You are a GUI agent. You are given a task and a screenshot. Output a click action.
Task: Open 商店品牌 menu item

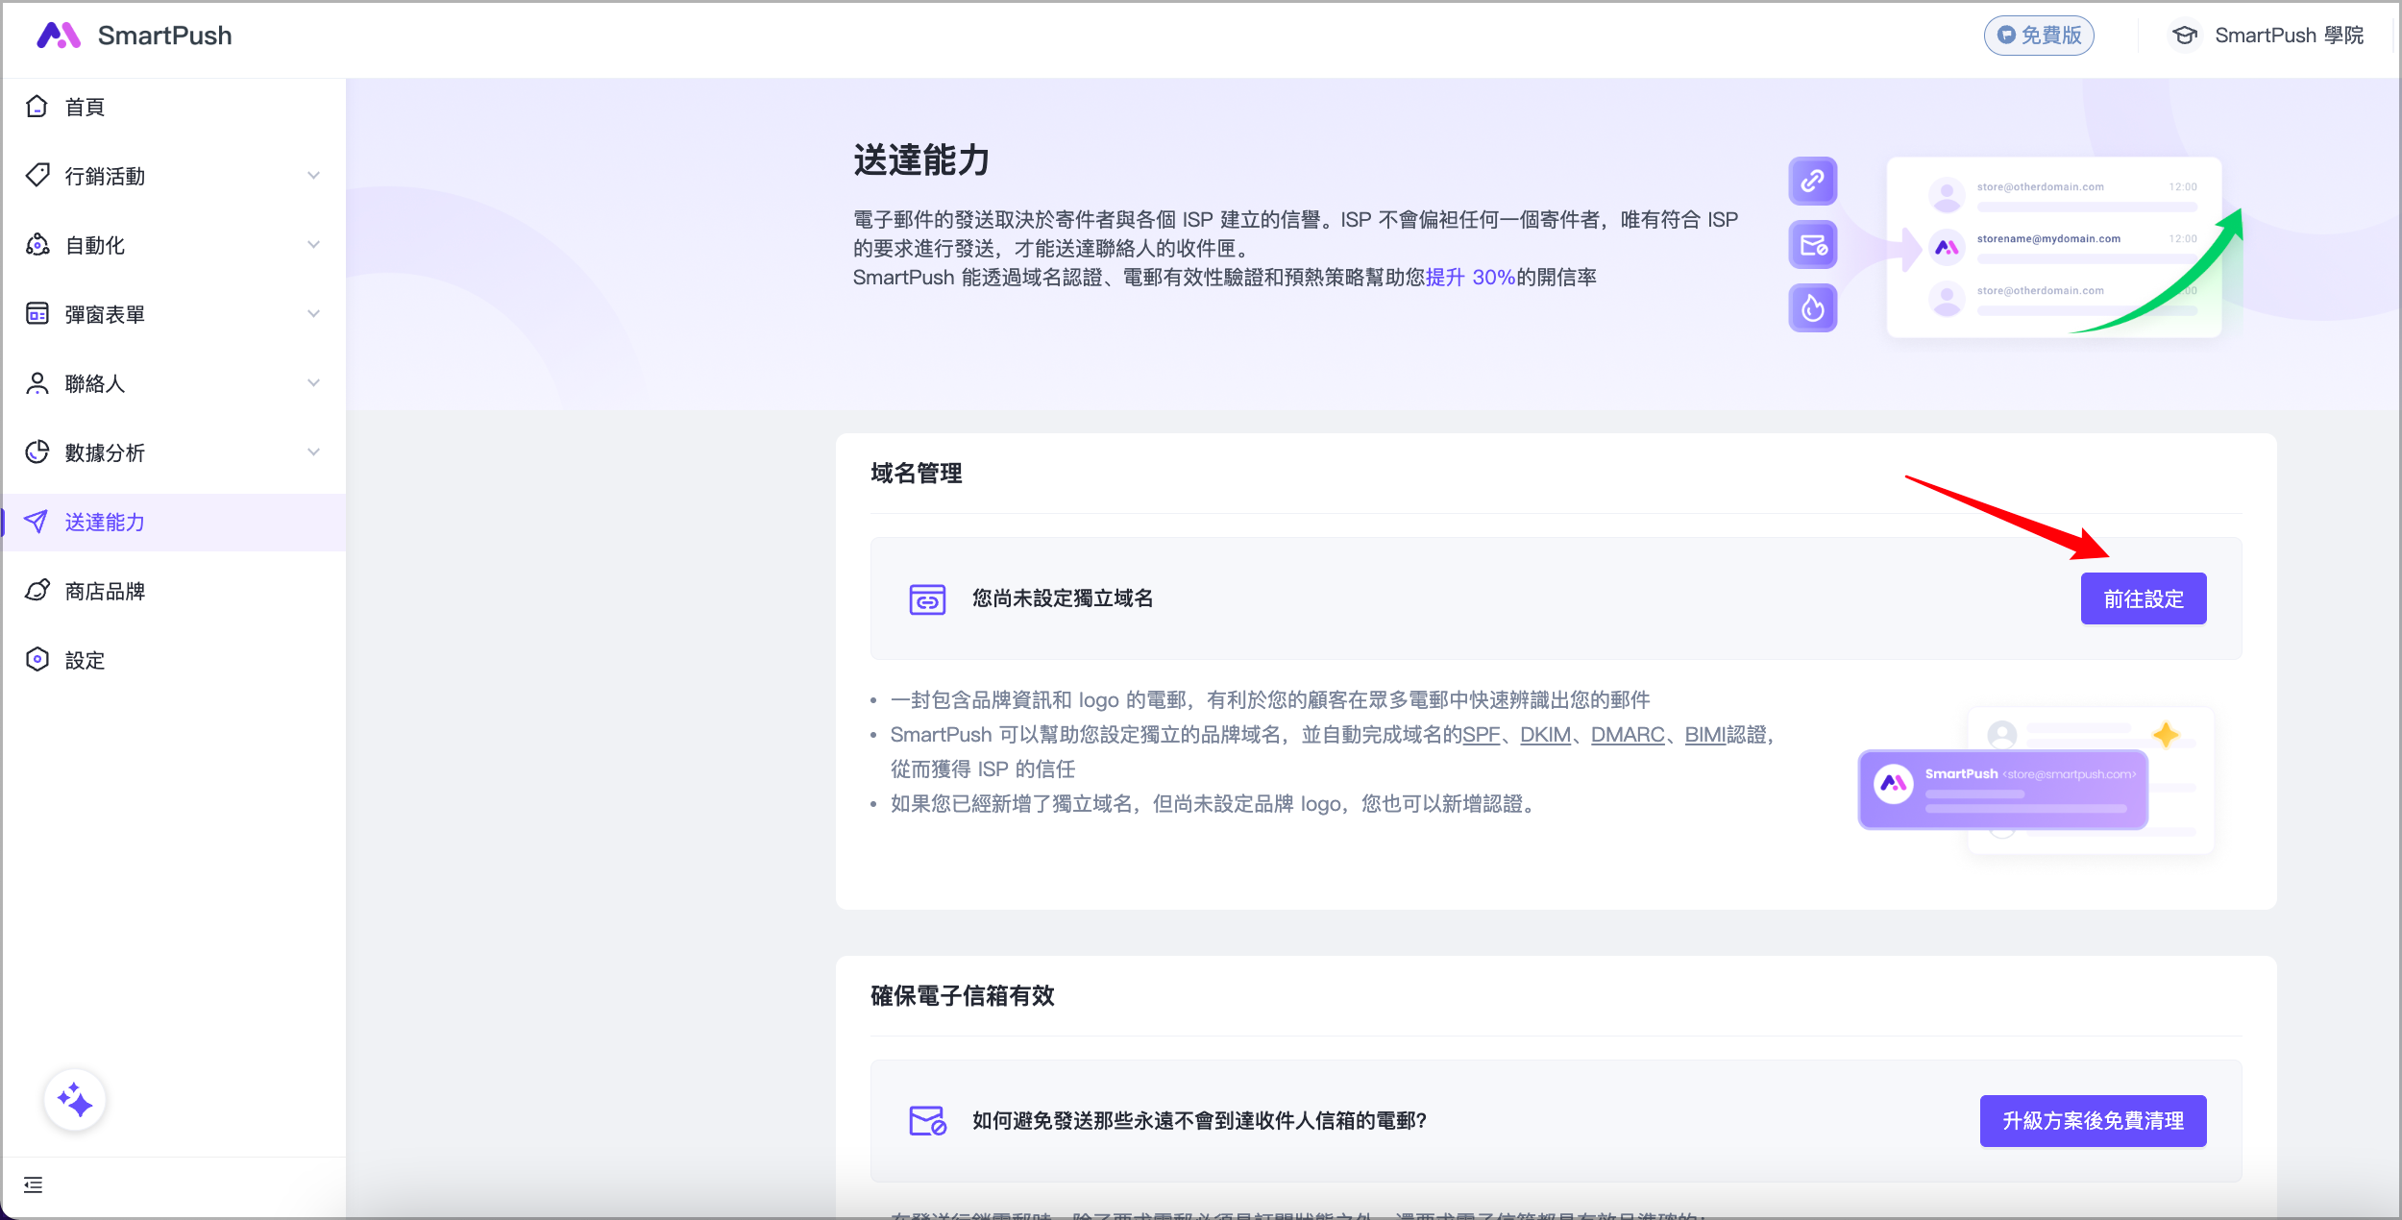pos(104,591)
